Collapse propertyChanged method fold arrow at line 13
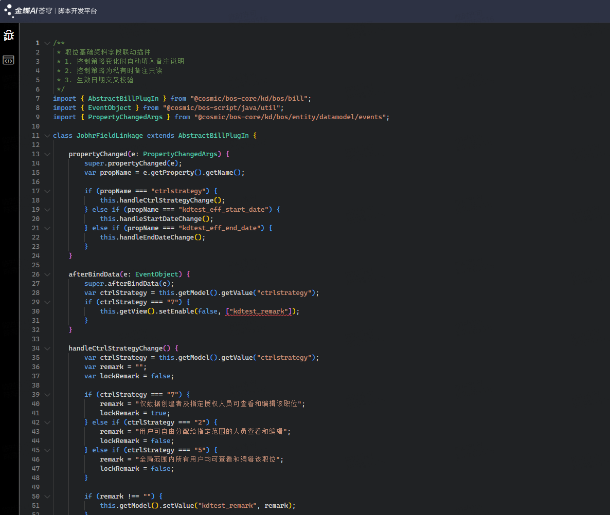Screen dimensions: 610x515 tap(47, 154)
